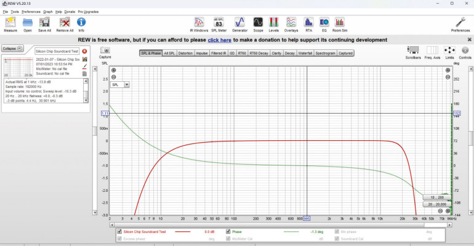Capture the graph image

(x=105, y=52)
